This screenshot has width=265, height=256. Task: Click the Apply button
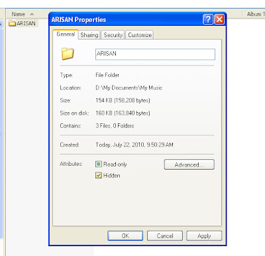coord(204,236)
